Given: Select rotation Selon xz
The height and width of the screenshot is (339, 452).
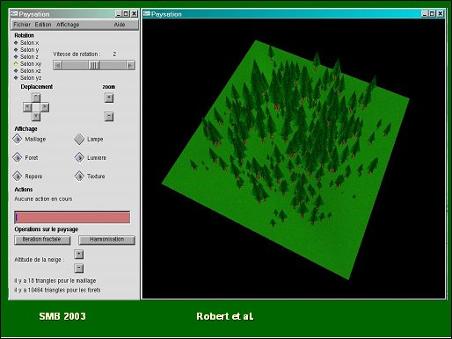Looking at the screenshot, I should click(x=27, y=71).
